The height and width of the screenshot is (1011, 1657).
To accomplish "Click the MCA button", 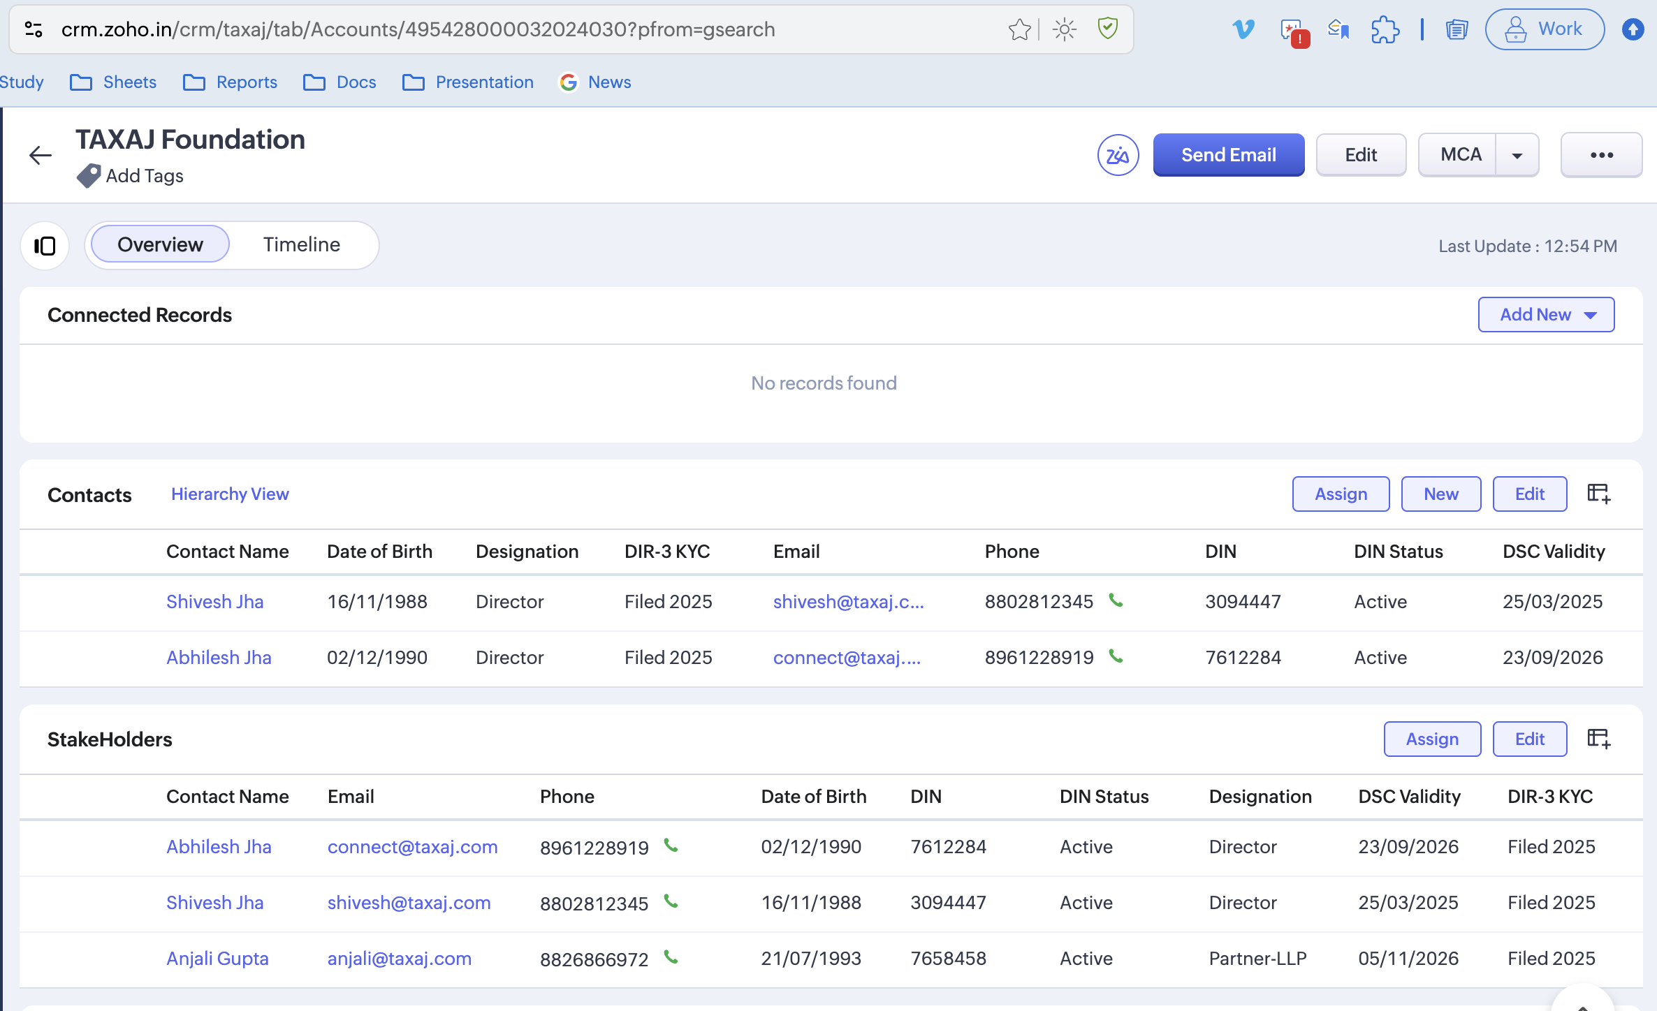I will click(x=1458, y=155).
